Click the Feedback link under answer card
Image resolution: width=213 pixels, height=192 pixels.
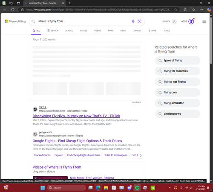136,102
